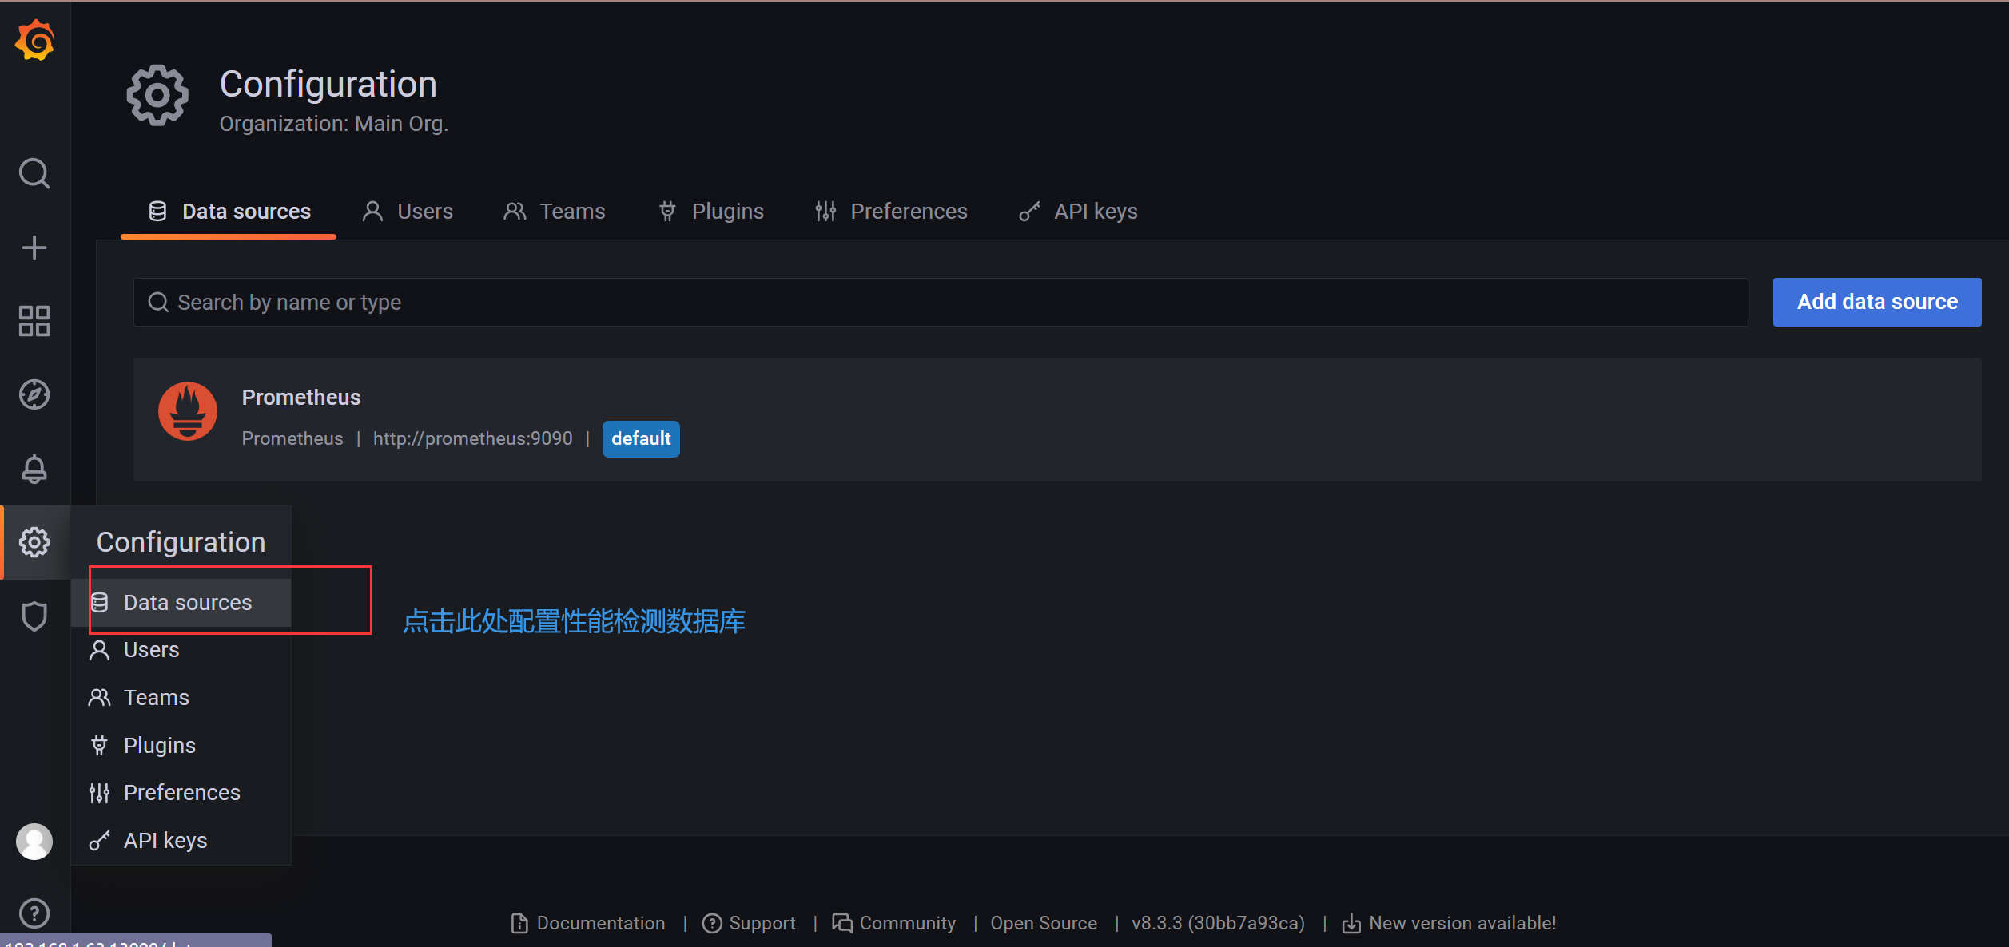Viewport: 2009px width, 947px height.
Task: Select Preferences in Configuration flyout menu
Action: tap(181, 793)
